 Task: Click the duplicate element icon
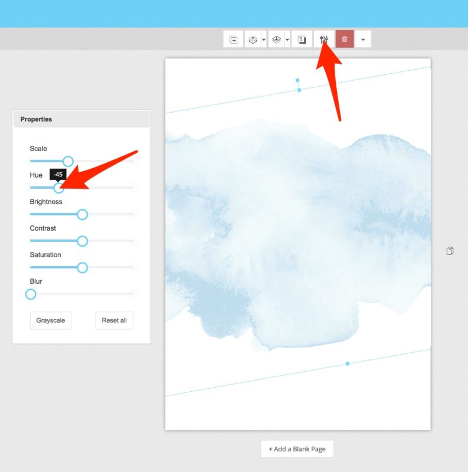click(233, 40)
